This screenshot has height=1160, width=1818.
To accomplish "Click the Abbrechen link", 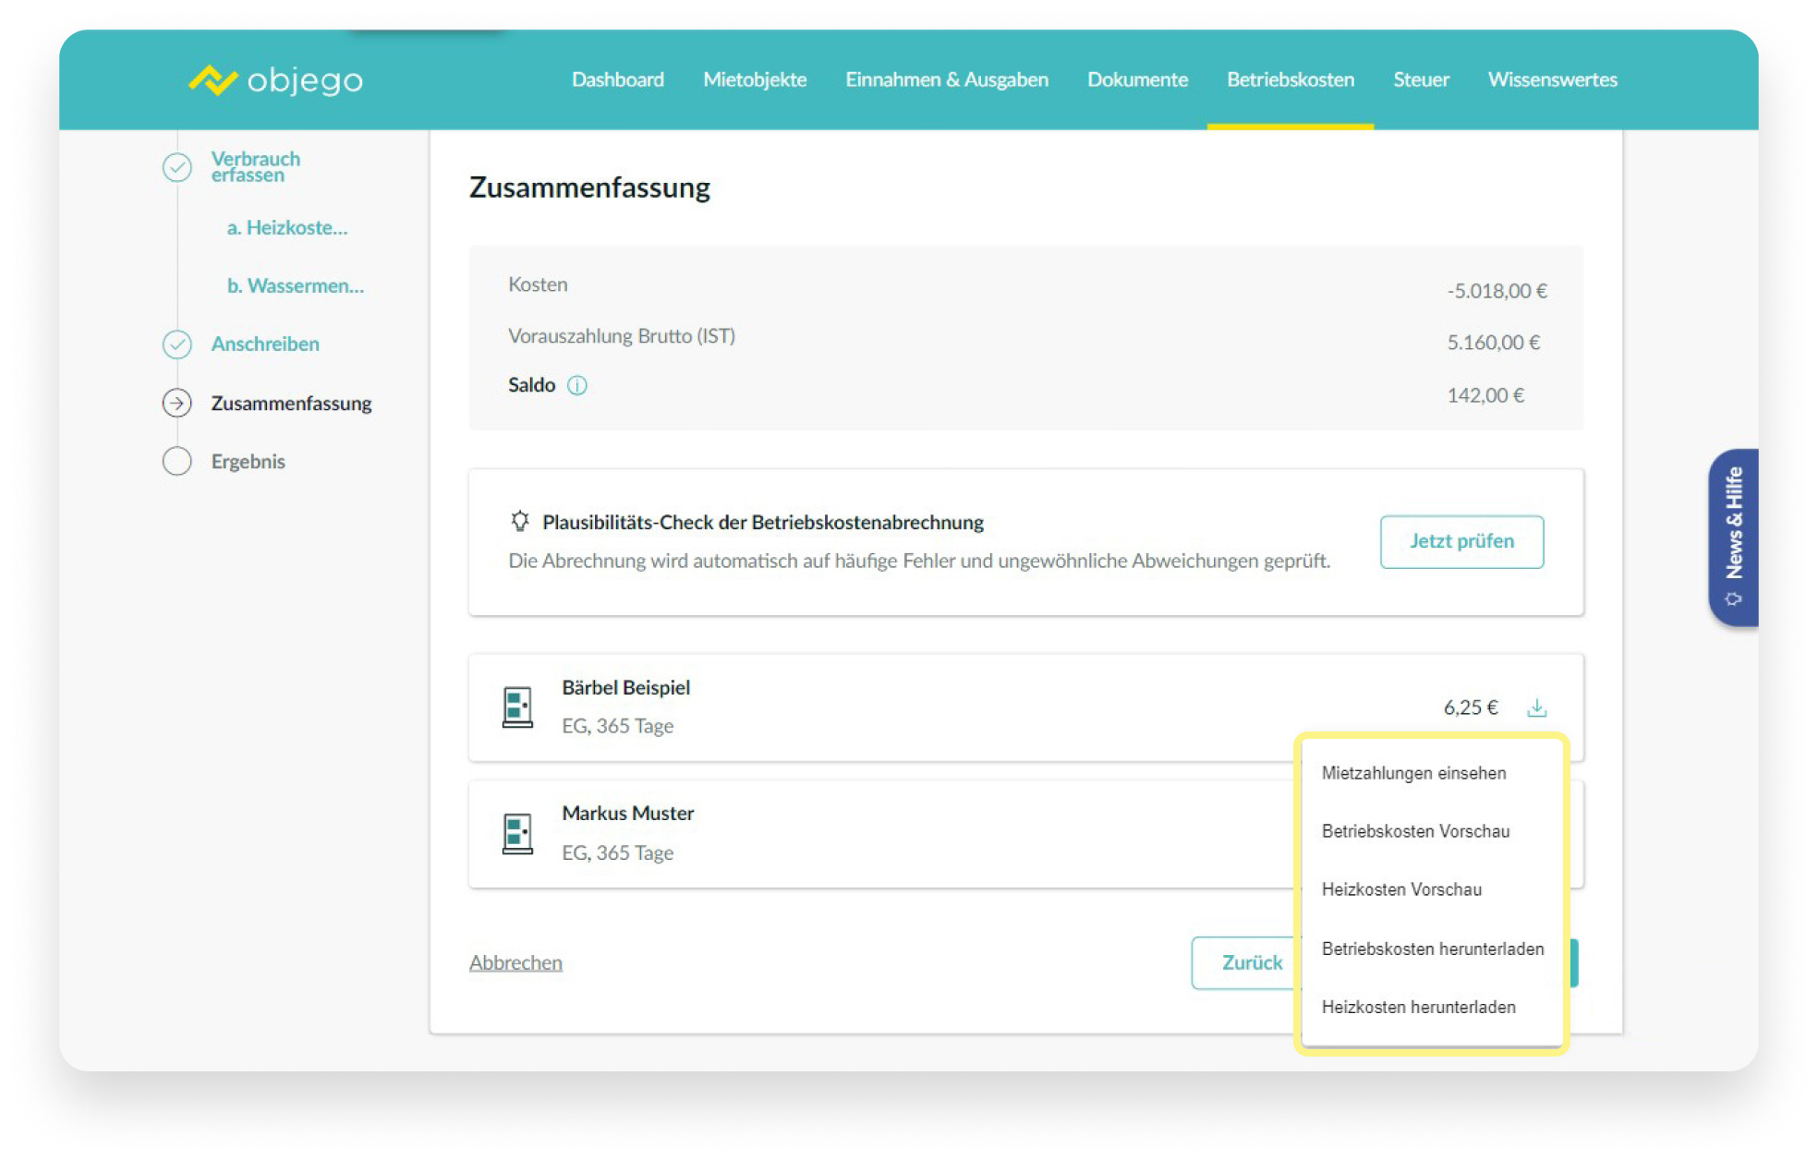I will [515, 962].
